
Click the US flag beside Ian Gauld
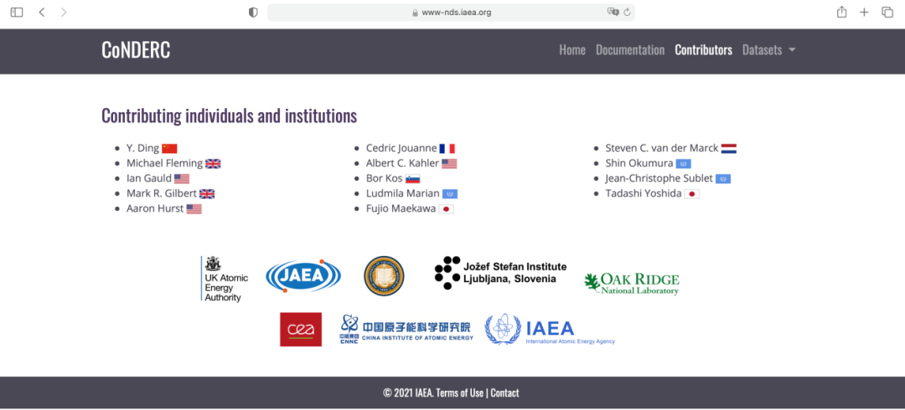pyautogui.click(x=182, y=179)
